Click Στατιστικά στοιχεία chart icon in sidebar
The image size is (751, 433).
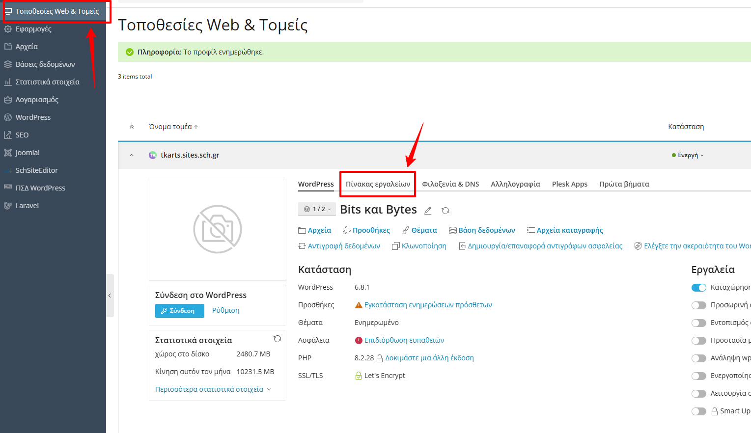[8, 82]
